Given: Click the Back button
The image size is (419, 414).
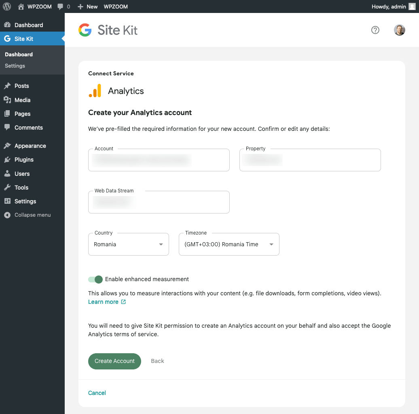Looking at the screenshot, I should pyautogui.click(x=157, y=361).
